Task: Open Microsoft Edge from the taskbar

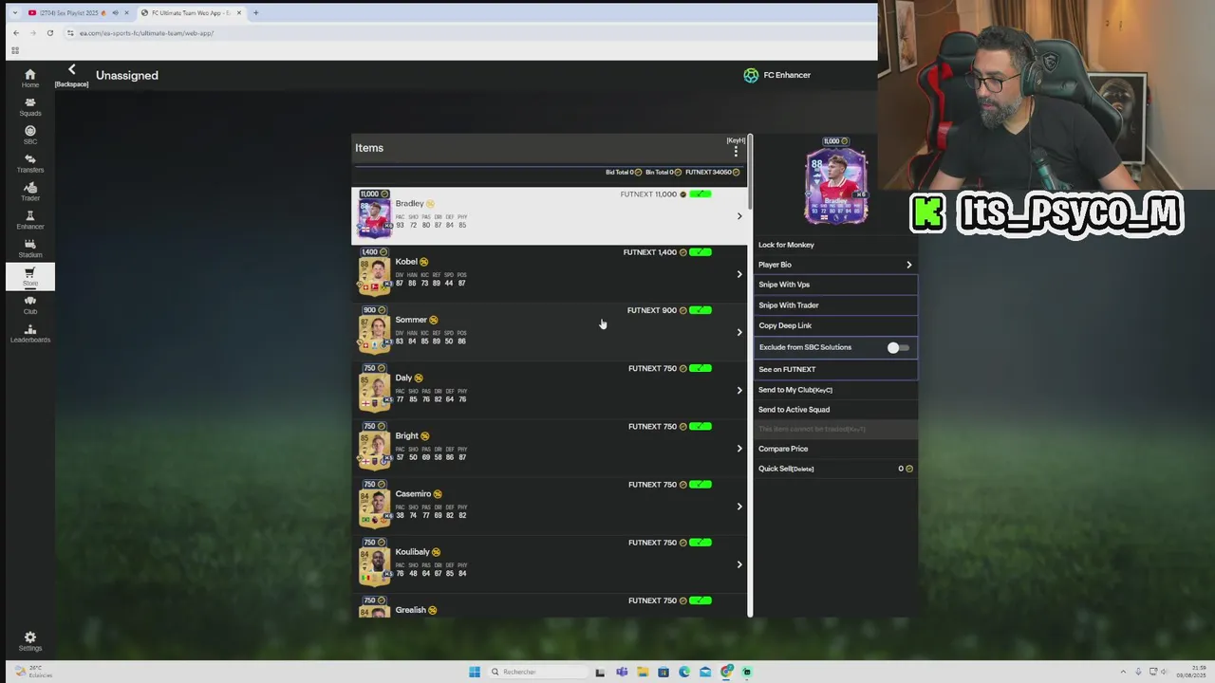Action: [x=684, y=672]
